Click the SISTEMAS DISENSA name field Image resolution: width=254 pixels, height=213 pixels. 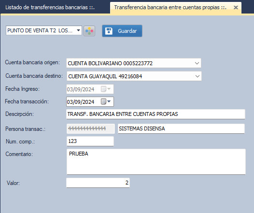181,128
